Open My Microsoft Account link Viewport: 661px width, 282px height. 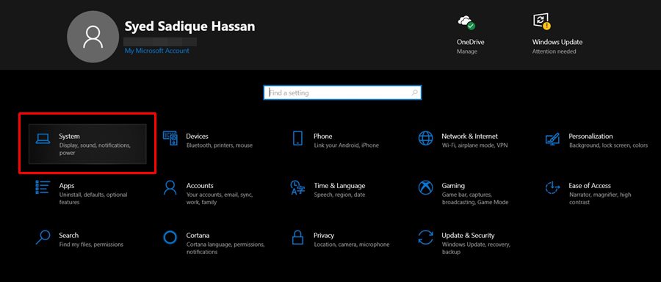[x=157, y=51]
